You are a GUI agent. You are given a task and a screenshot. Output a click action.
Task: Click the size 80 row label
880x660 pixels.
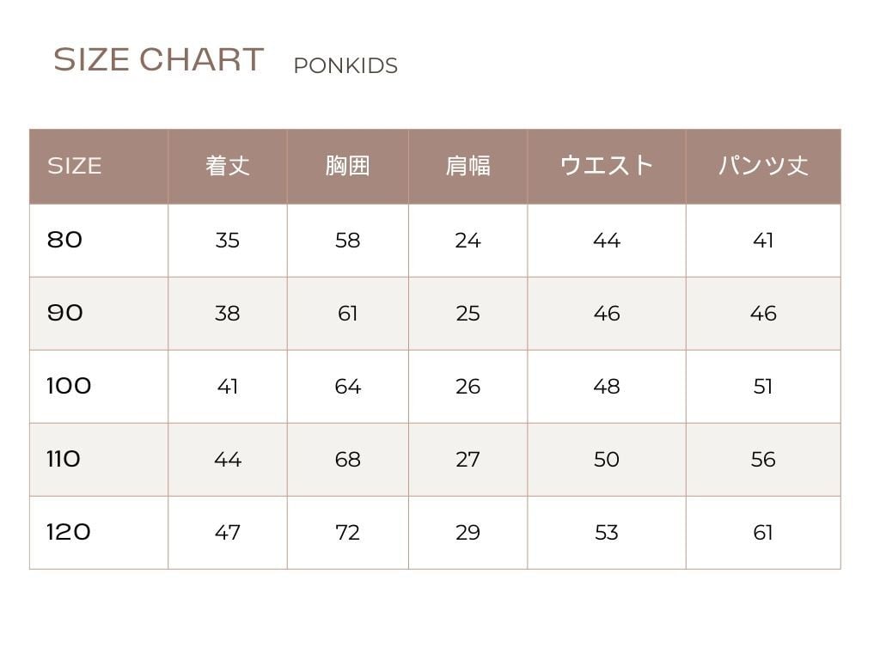coord(65,240)
